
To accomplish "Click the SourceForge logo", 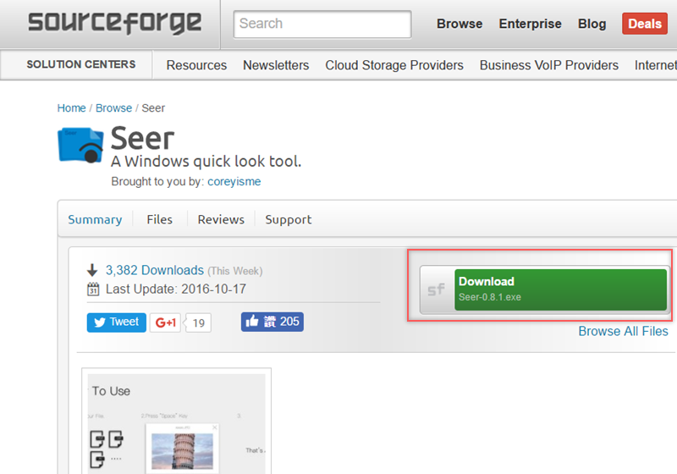I will [114, 23].
